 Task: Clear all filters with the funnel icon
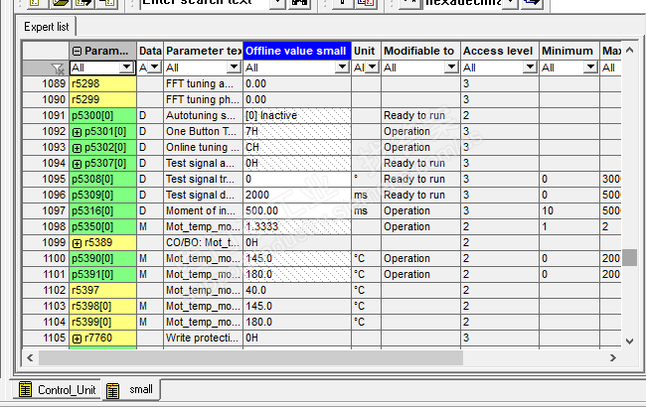pyautogui.click(x=58, y=68)
